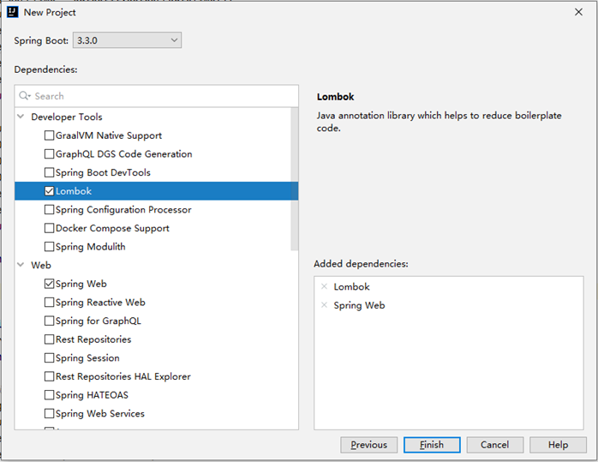598x462 pixels.
Task: Enable Spring Reactive Web dependency
Action: 49,303
